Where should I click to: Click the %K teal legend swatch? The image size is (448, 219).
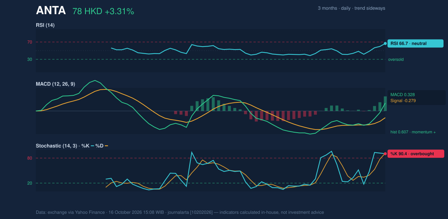[93, 146]
